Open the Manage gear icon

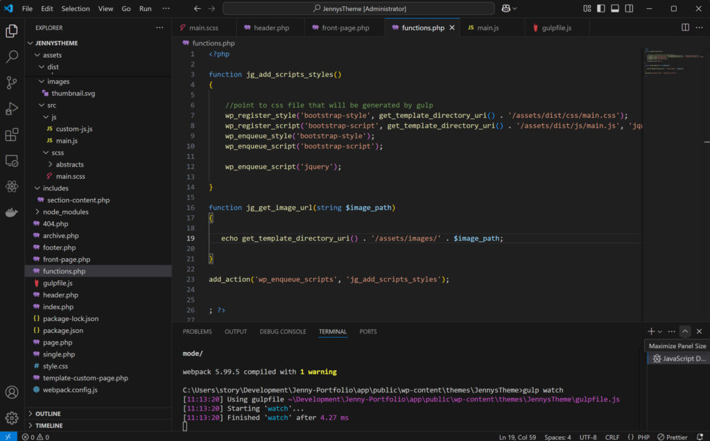(x=12, y=417)
